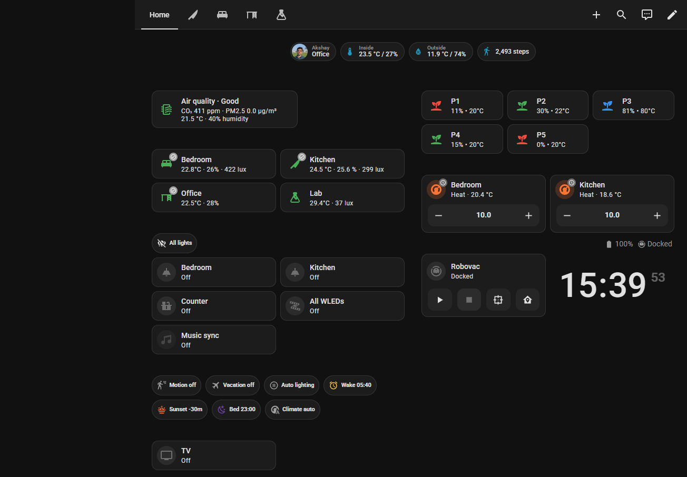
Task: Click the Sunset -30m chip
Action: click(x=180, y=409)
